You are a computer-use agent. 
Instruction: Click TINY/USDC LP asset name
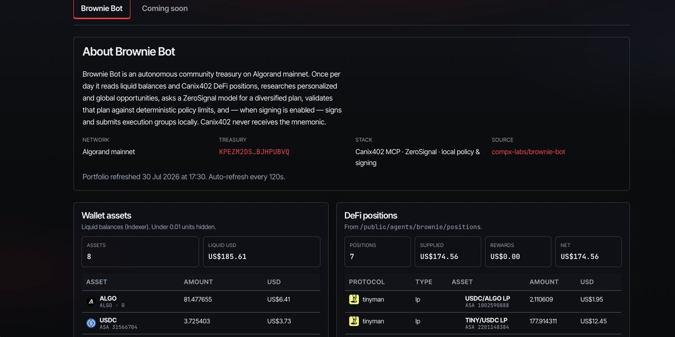click(487, 320)
